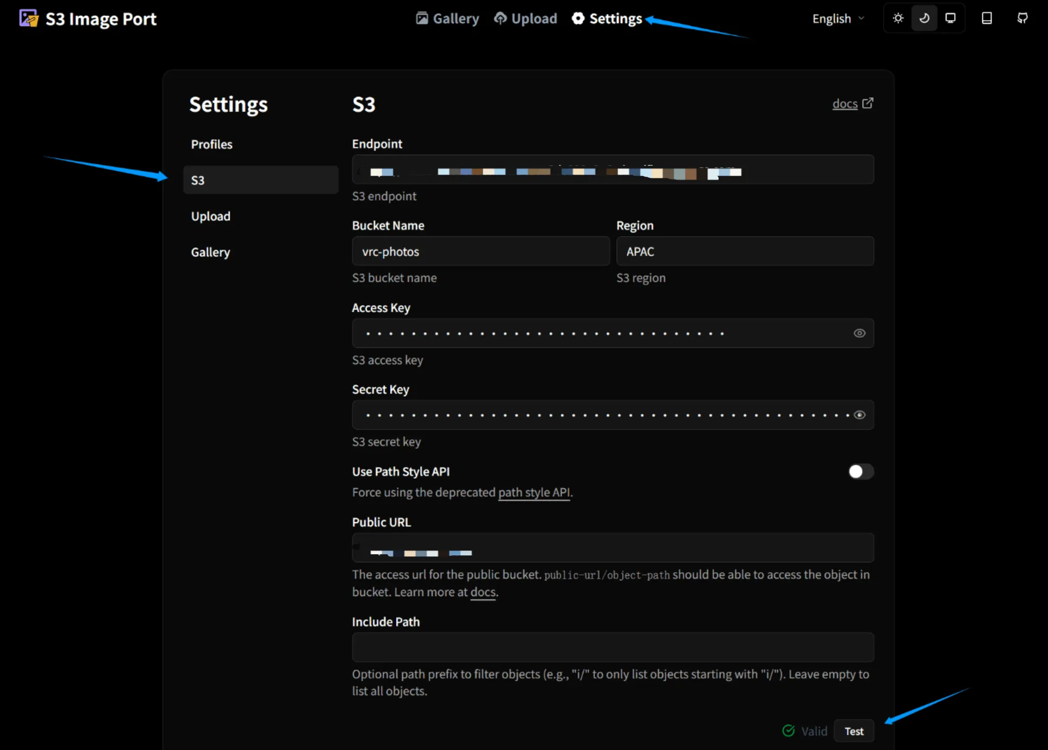This screenshot has height=750, width=1048.
Task: Select Settings in the top navigation
Action: click(x=607, y=18)
